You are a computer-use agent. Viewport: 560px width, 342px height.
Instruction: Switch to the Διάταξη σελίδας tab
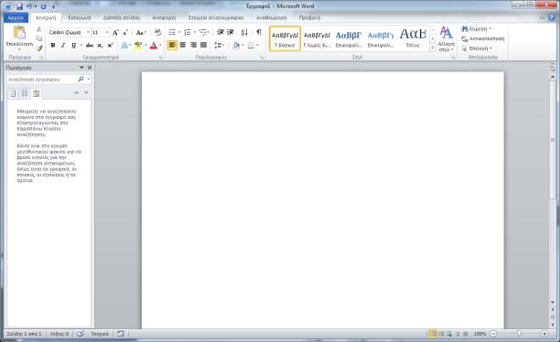(x=122, y=17)
